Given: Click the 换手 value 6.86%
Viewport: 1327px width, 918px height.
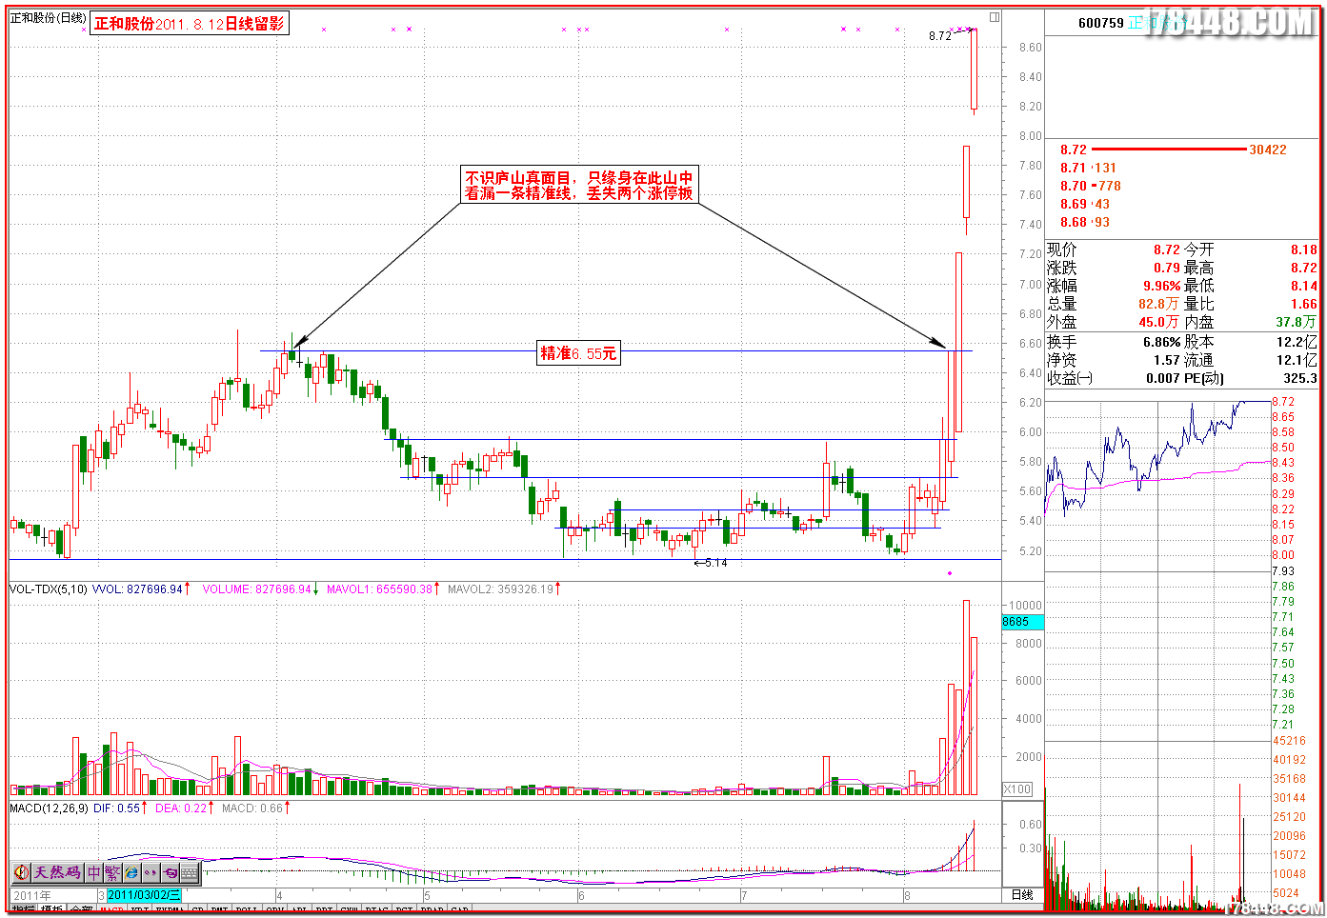Looking at the screenshot, I should tap(1161, 342).
